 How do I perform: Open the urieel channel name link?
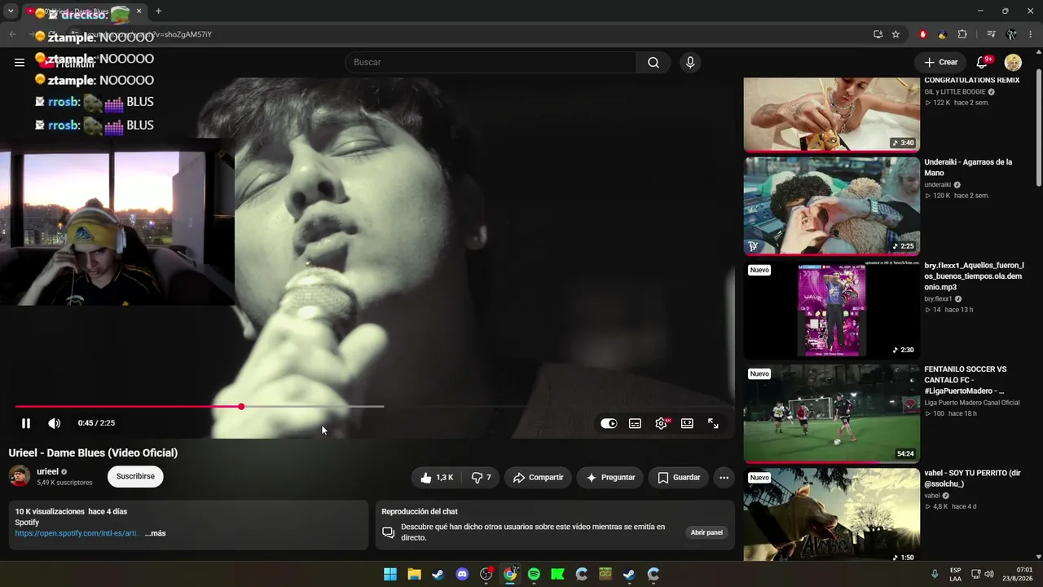tap(48, 471)
